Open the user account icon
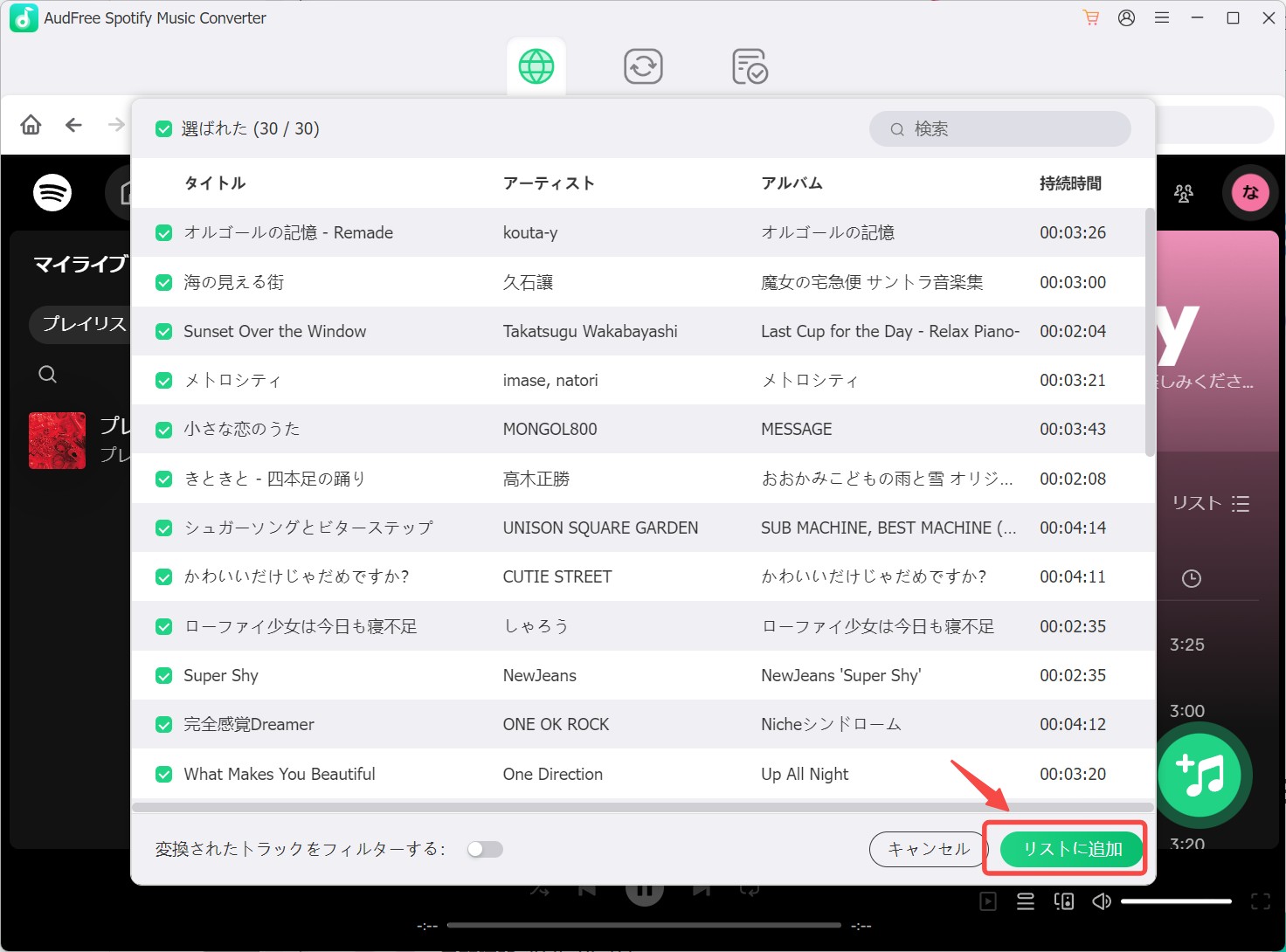The width and height of the screenshot is (1286, 952). click(x=1126, y=17)
